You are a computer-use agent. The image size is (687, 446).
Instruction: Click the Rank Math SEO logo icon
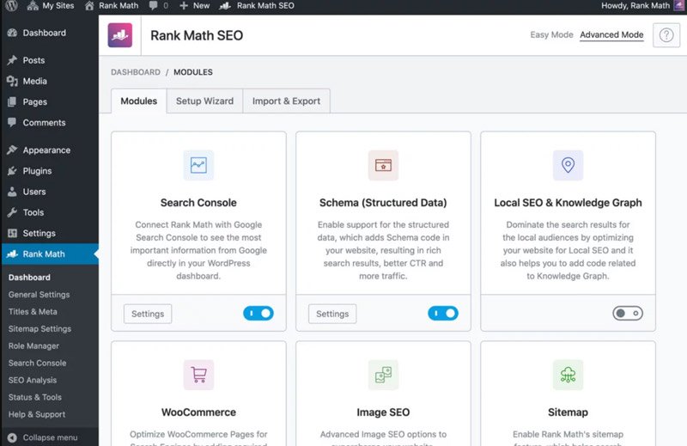120,35
